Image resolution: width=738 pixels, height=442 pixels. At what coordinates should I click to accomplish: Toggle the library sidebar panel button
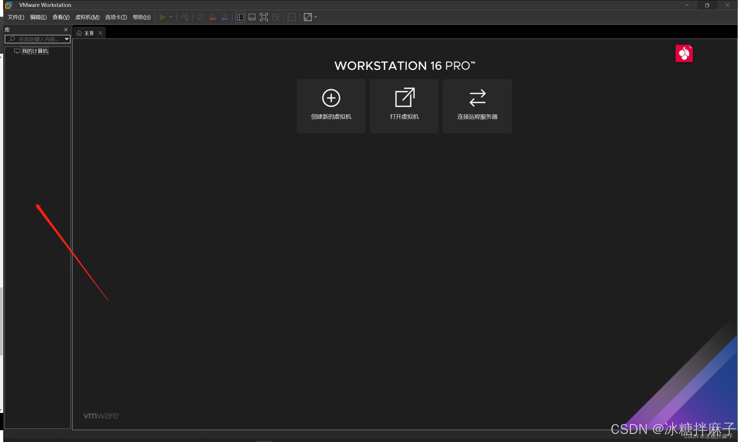(240, 17)
